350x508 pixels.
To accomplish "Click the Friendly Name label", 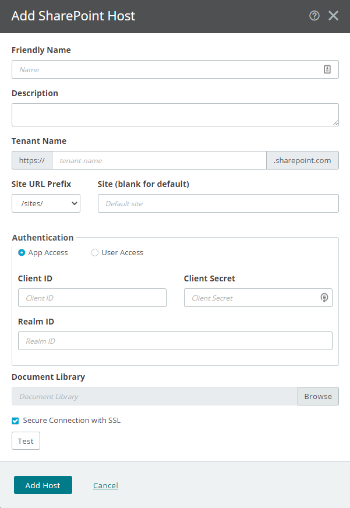I will pyautogui.click(x=41, y=50).
